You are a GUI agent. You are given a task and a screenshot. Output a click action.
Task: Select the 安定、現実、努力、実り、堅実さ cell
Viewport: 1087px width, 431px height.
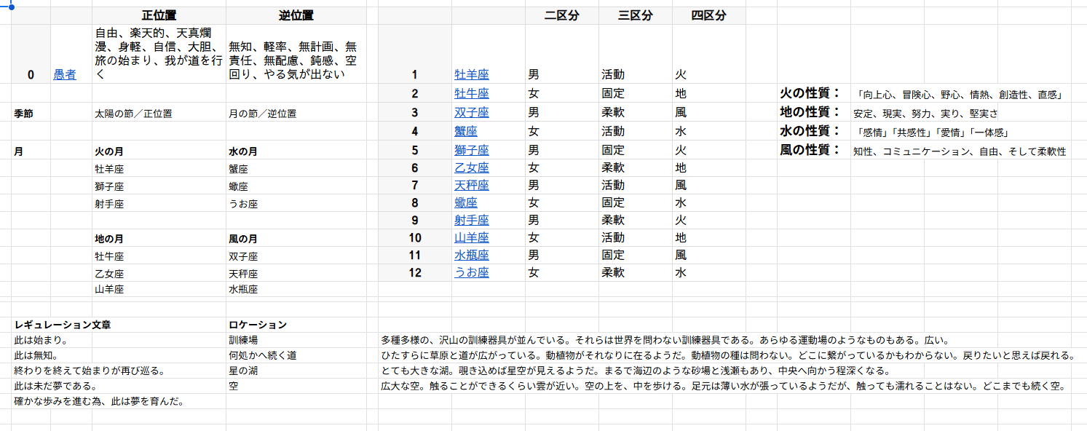coord(925,114)
